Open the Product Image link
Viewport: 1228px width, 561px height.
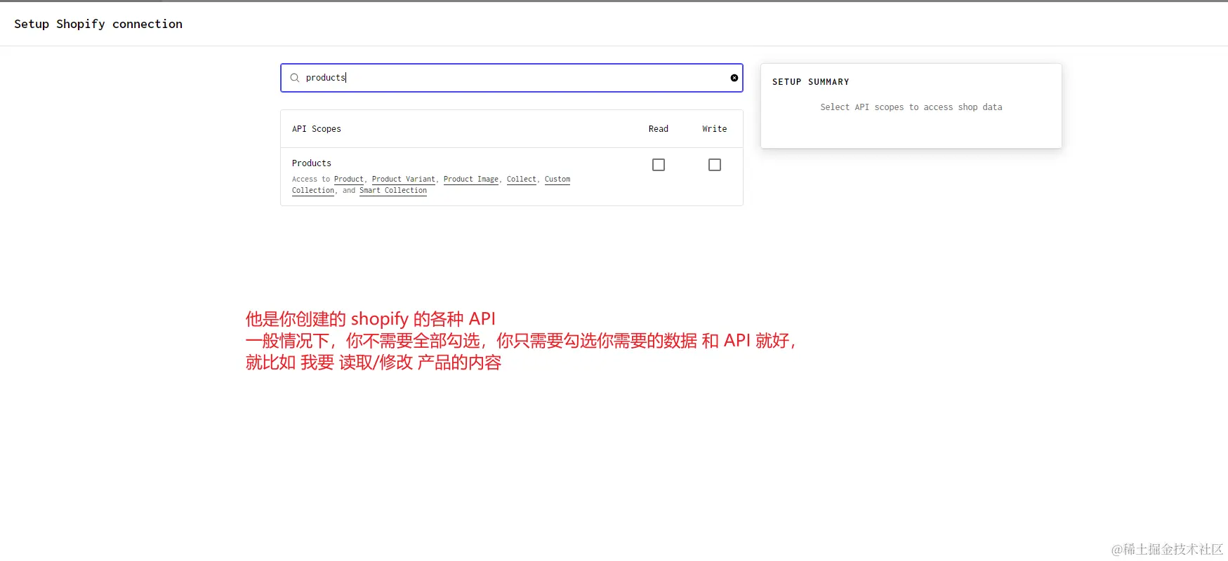pos(471,180)
